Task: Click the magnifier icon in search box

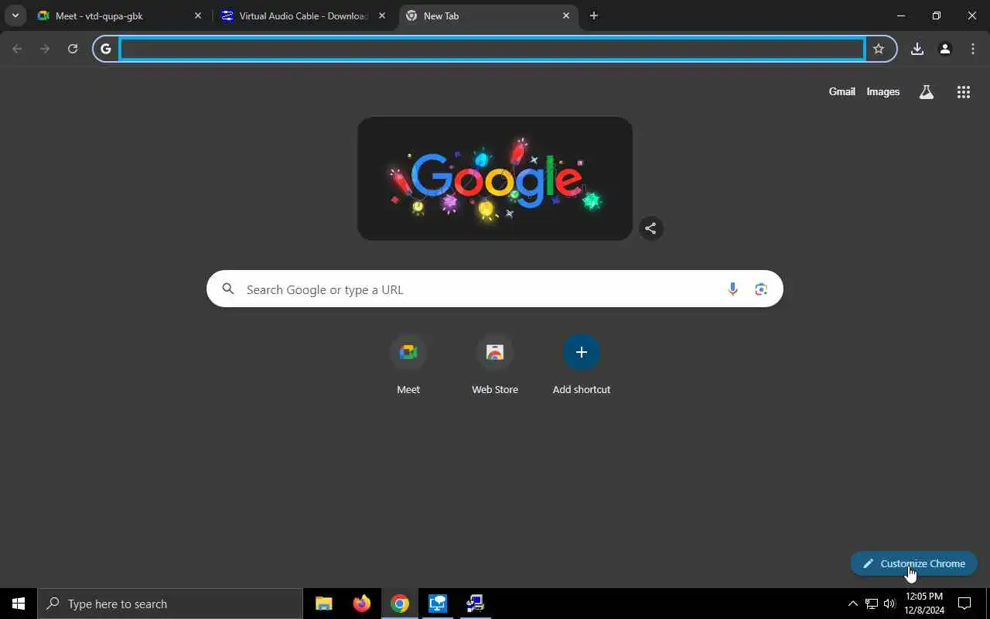Action: pos(228,289)
